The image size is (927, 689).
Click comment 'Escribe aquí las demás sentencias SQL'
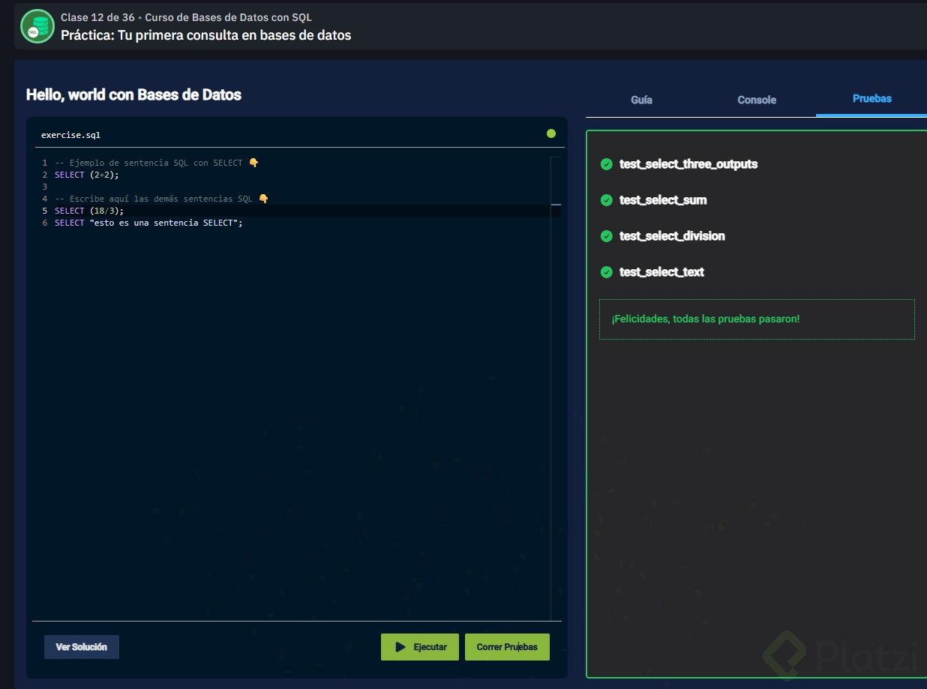pyautogui.click(x=161, y=199)
